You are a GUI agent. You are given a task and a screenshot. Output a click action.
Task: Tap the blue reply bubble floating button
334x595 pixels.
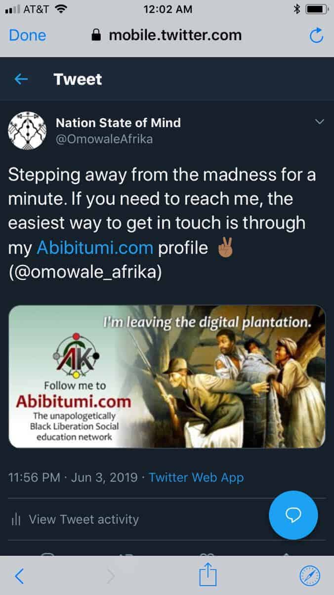pos(293,515)
